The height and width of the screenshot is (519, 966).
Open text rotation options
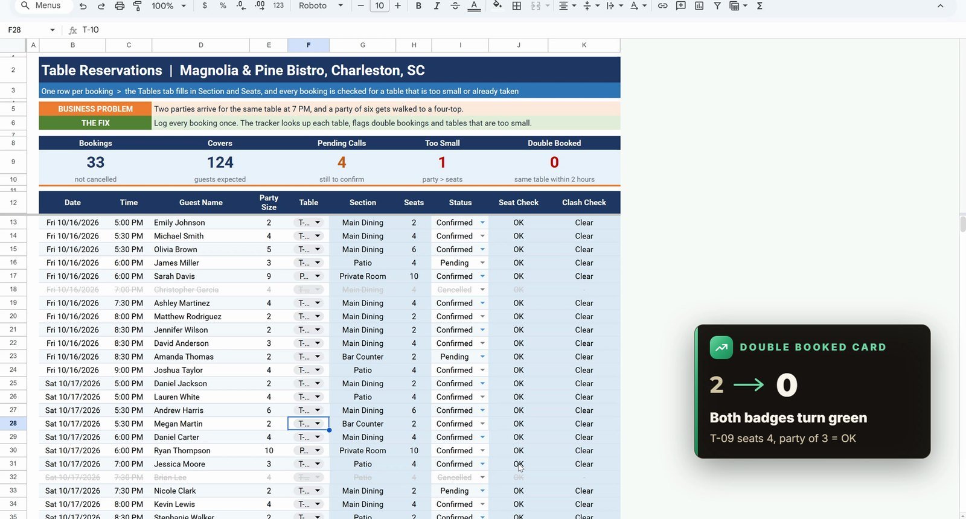click(638, 5)
